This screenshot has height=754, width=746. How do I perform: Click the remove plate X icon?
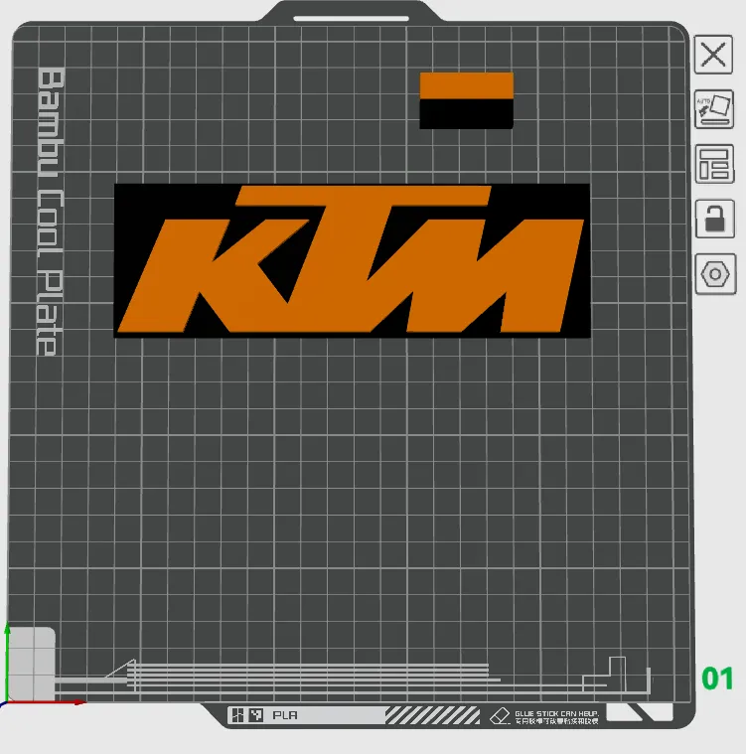713,55
